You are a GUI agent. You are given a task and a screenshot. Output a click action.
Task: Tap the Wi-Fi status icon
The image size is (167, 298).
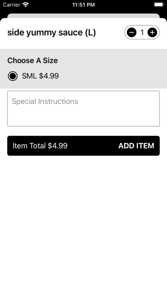[26, 5]
